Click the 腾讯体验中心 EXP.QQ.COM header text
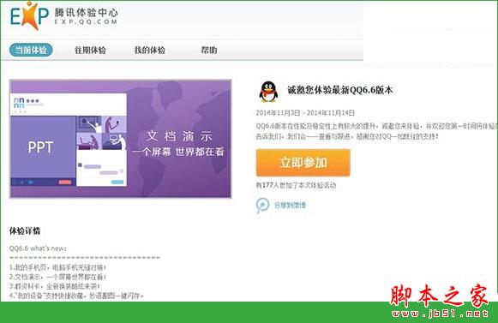 tap(86, 16)
